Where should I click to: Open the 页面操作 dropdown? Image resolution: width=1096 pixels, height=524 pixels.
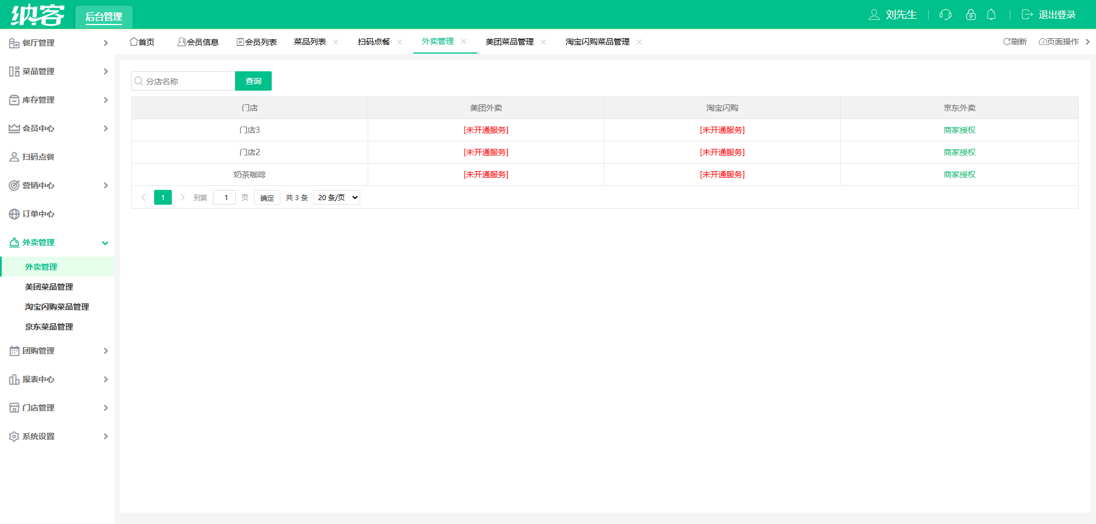(x=1059, y=42)
